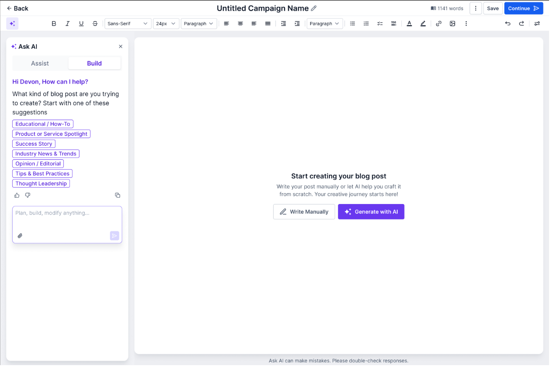Choose Industry News & Trends suggestion
This screenshot has height=367, width=550.
[46, 154]
